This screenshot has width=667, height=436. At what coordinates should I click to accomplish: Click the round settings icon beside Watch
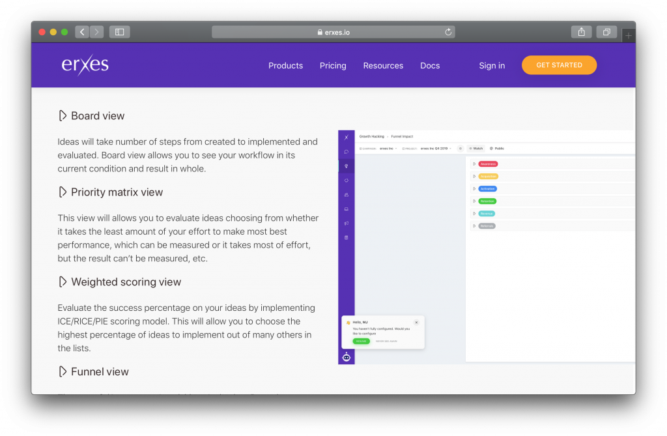(x=461, y=149)
